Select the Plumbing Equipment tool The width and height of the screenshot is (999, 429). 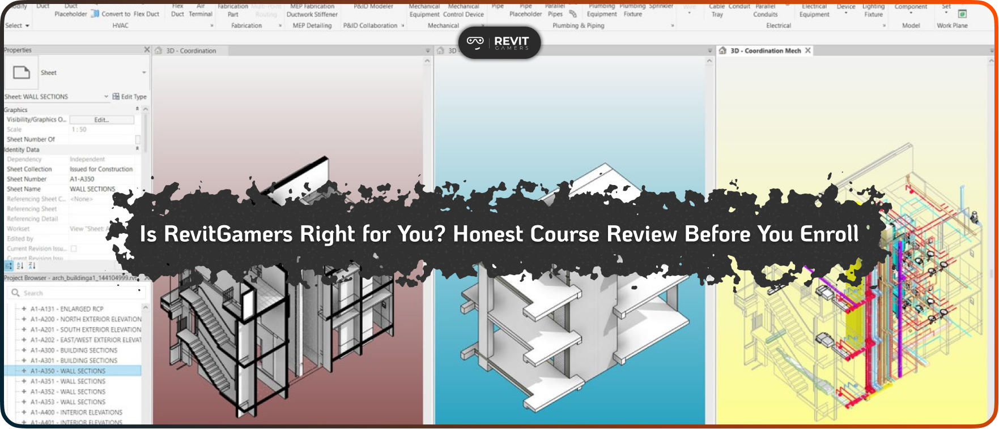602,10
